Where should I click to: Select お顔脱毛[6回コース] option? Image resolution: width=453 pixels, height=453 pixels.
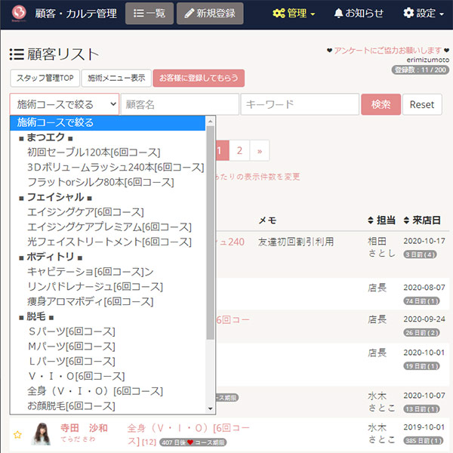pos(107,406)
